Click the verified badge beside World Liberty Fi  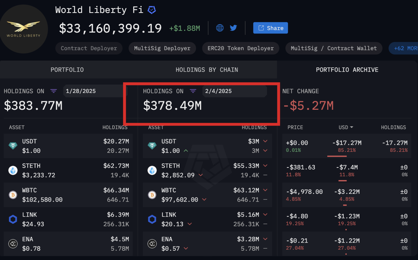pyautogui.click(x=152, y=10)
